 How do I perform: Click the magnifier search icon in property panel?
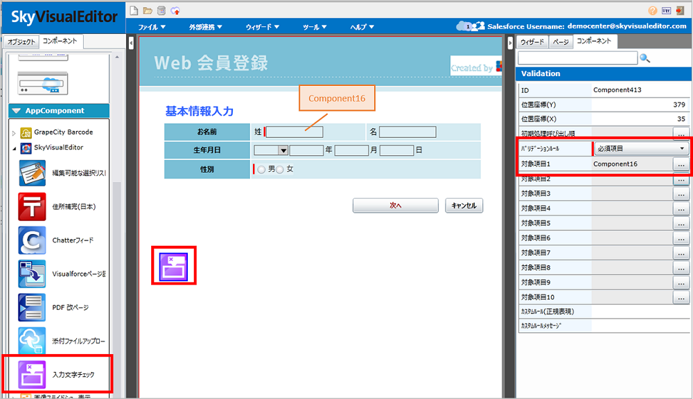pos(644,58)
